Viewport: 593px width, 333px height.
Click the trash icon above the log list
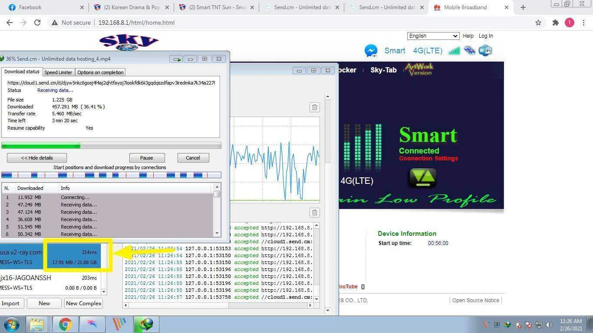[x=315, y=212]
